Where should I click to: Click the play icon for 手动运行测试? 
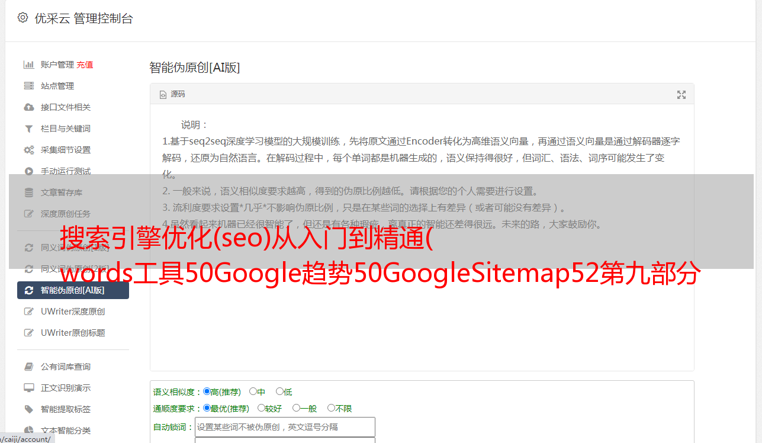pyautogui.click(x=28, y=171)
